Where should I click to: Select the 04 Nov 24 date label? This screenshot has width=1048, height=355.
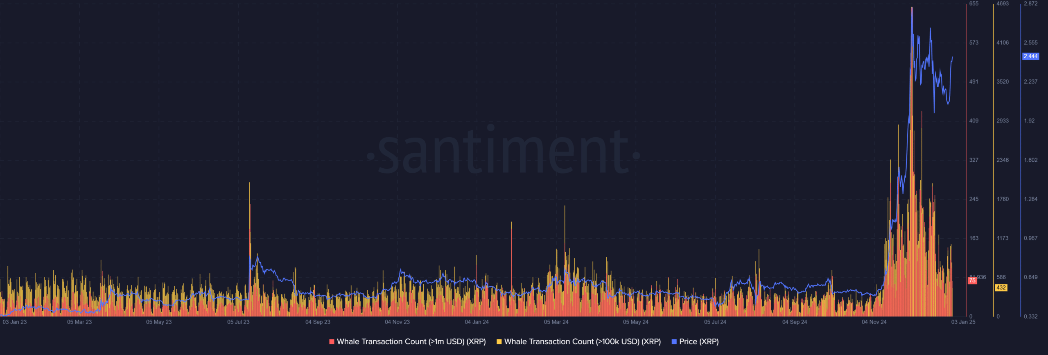click(x=874, y=322)
